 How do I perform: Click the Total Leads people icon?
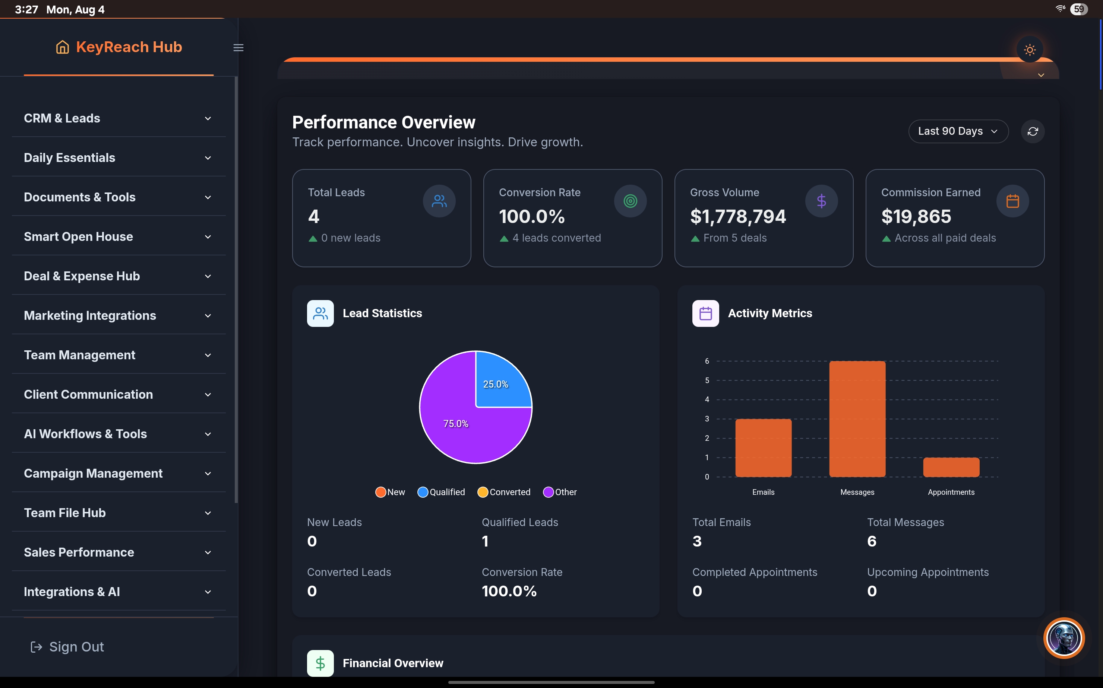pyautogui.click(x=439, y=201)
